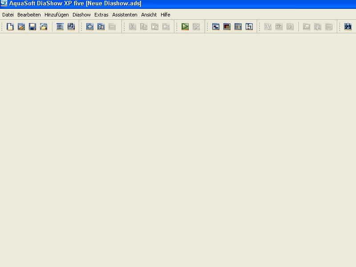Image resolution: width=356 pixels, height=267 pixels.
Task: Open the Hinzufügen menu
Action: [x=57, y=15]
